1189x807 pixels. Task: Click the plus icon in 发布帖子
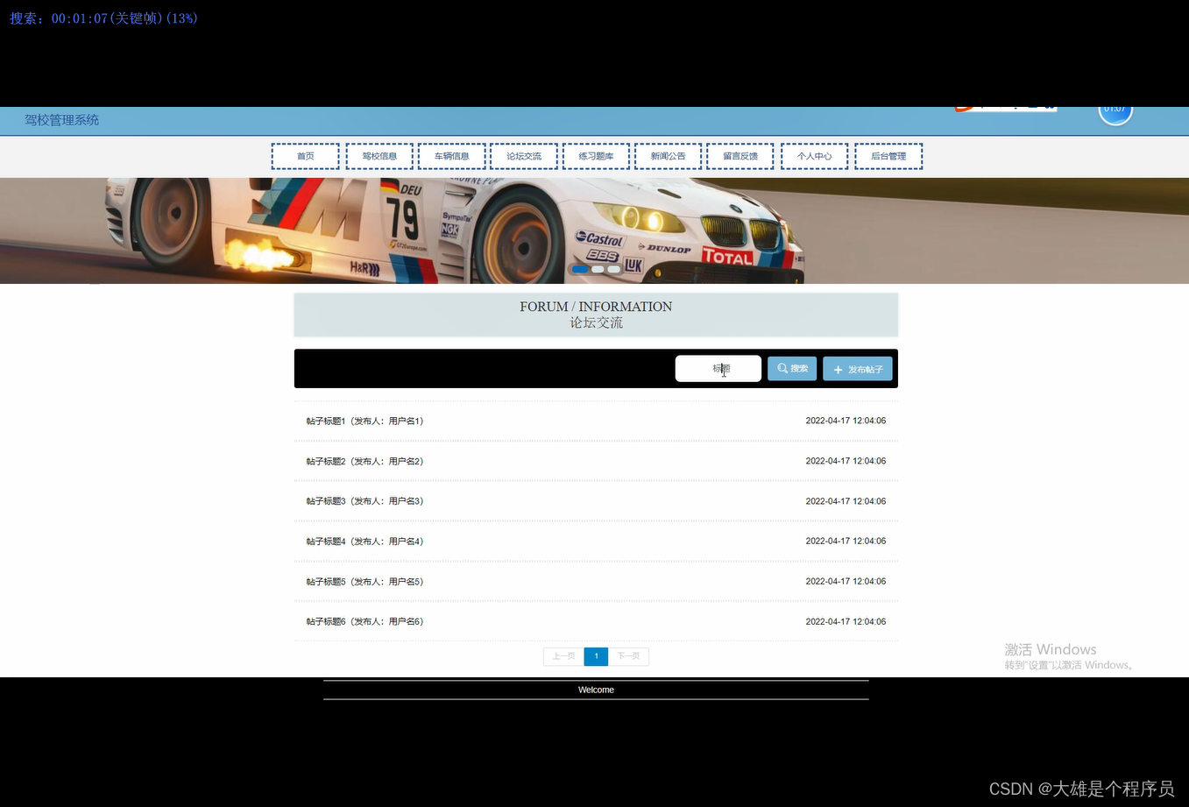(x=838, y=370)
